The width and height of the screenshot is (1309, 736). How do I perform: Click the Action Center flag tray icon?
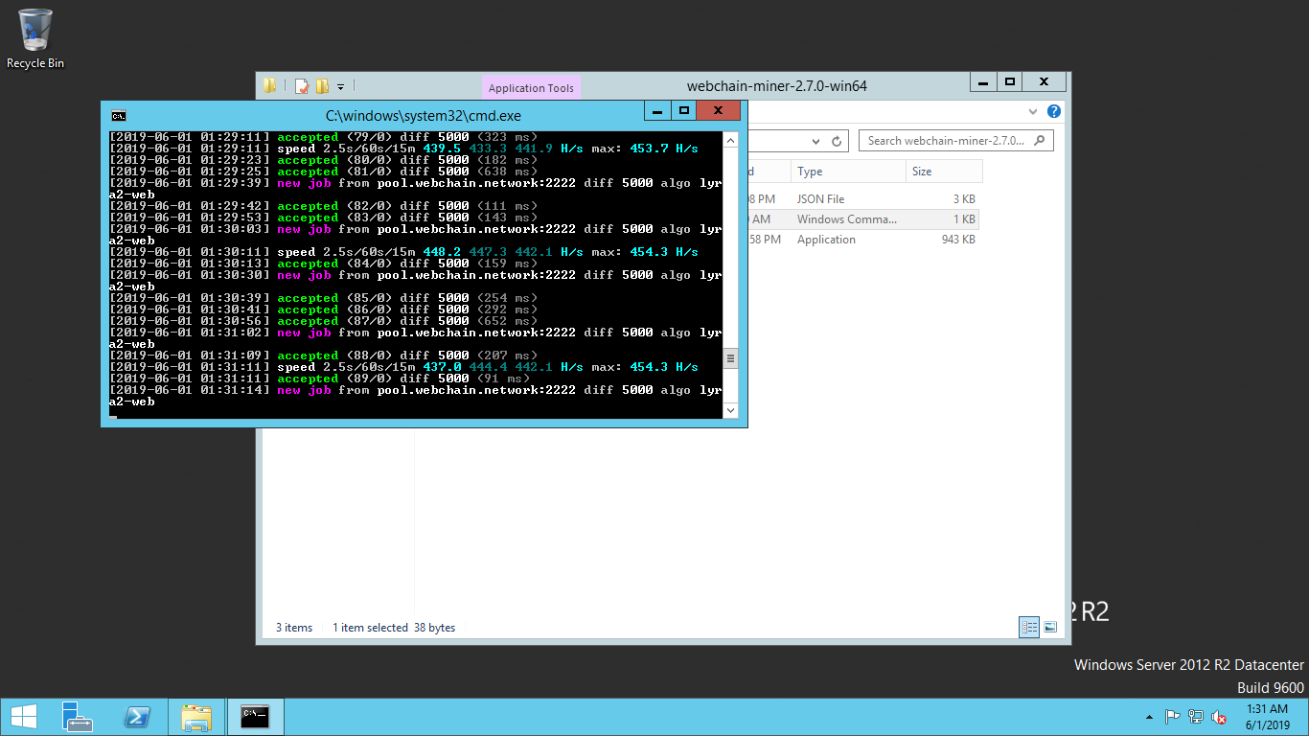click(1172, 717)
